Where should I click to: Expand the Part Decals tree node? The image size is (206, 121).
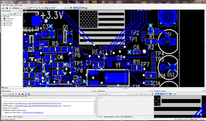point(3,21)
